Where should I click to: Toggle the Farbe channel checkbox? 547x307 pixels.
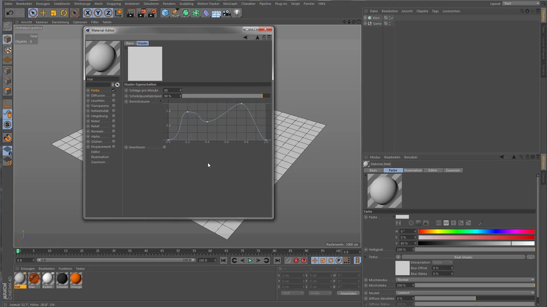coord(114,90)
